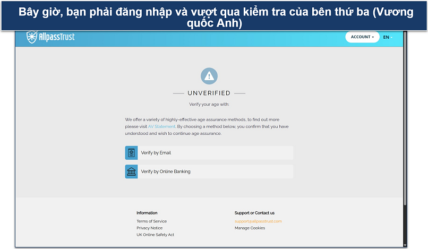Open the UK Online Safety Act link
This screenshot has width=428, height=249.
pyautogui.click(x=155, y=235)
